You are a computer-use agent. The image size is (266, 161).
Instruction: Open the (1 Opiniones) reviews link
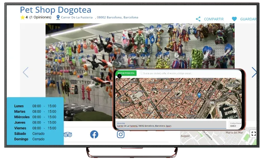(x=40, y=17)
